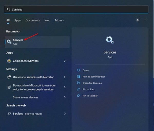Switch to the All tab
Viewport: 154px width, 131px height.
pos(8,20)
